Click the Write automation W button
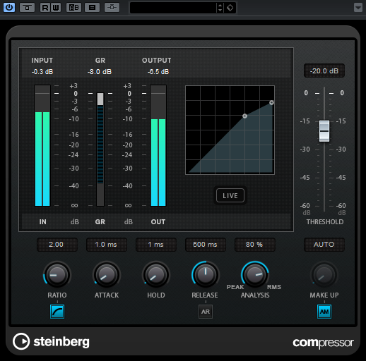366x361 pixels. coord(56,8)
